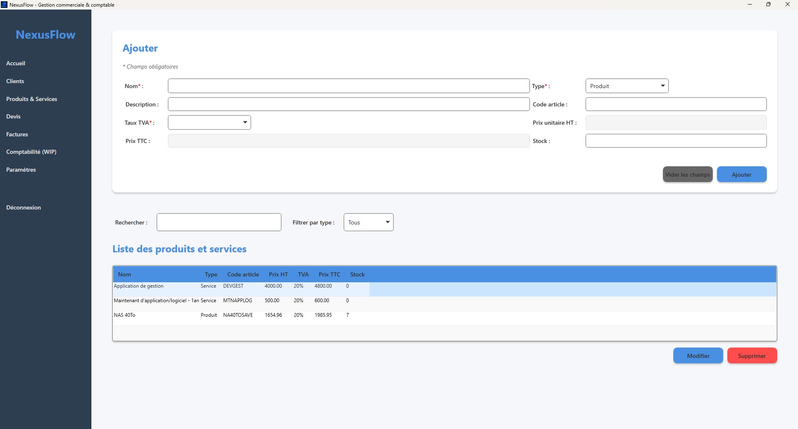The width and height of the screenshot is (798, 429).
Task: Go to Clients section
Action: pos(15,81)
